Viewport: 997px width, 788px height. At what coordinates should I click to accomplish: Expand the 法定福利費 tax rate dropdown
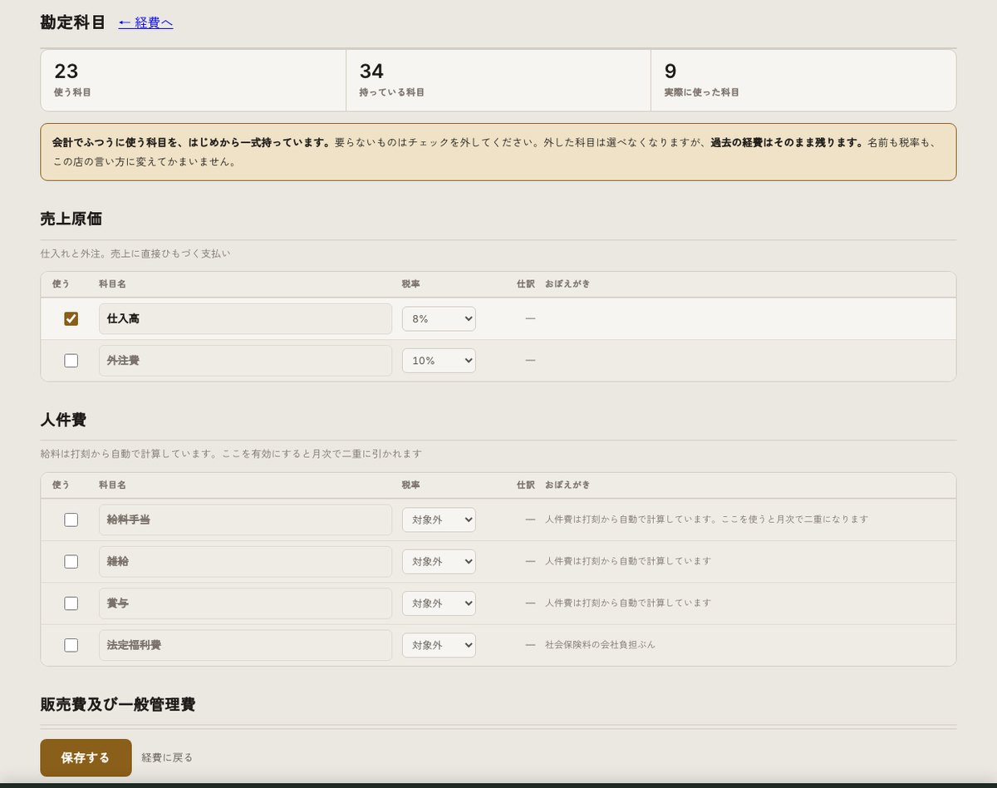tap(439, 645)
